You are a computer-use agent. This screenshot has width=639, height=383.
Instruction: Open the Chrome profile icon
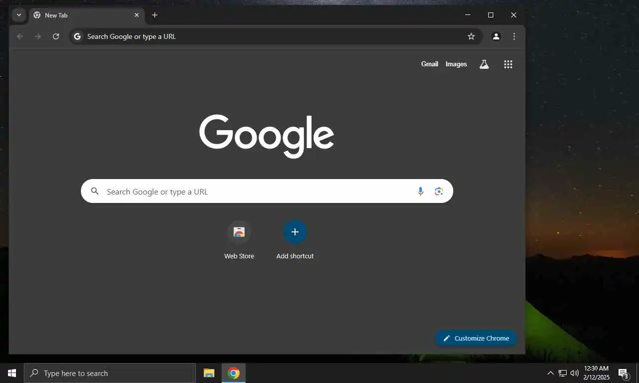(496, 36)
